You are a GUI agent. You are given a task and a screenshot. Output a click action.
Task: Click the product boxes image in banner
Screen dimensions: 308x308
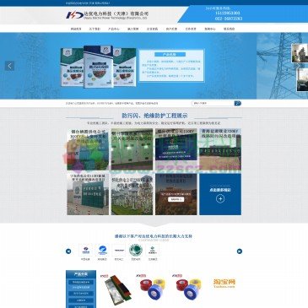(x=99, y=67)
